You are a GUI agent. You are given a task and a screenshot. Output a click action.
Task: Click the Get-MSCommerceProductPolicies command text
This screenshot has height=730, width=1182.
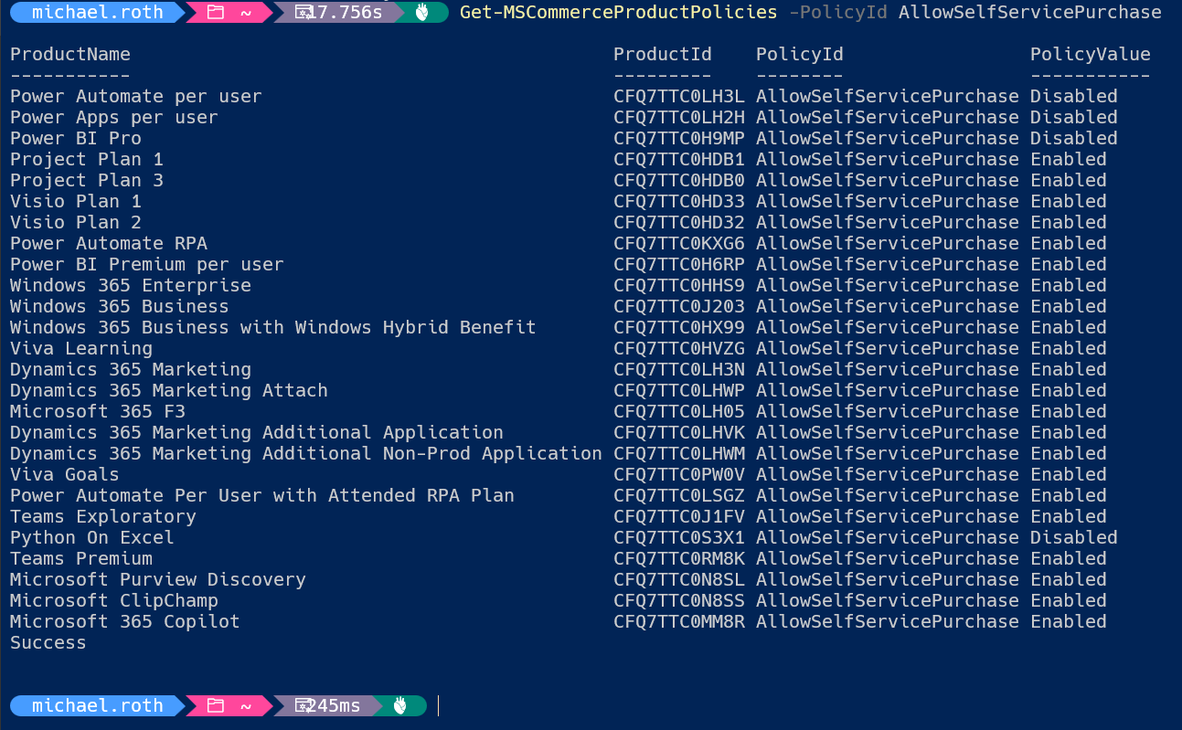(x=619, y=13)
